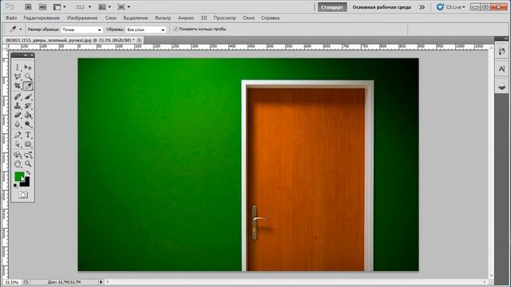Open the Файл menu
Image resolution: width=511 pixels, height=287 pixels.
click(11, 18)
